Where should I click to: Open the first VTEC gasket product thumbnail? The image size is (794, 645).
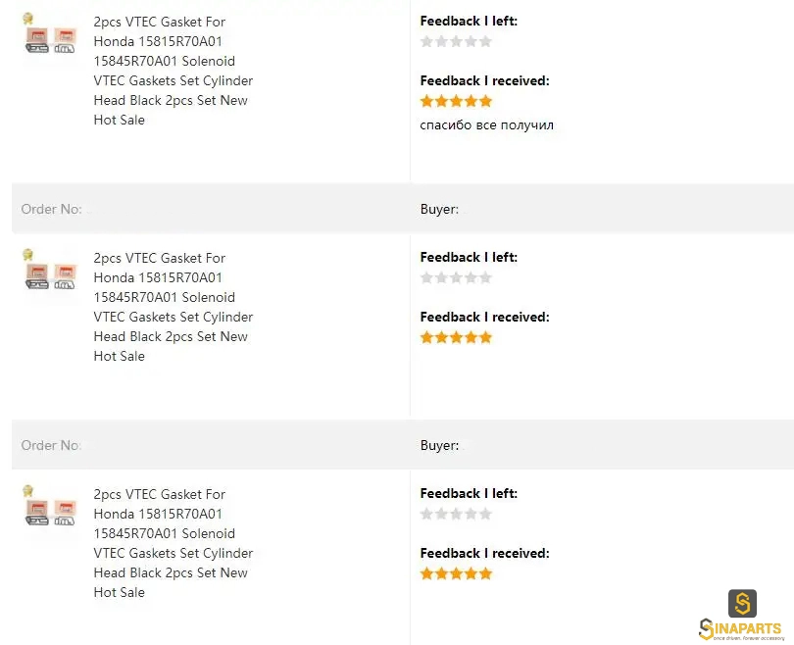coord(50,40)
